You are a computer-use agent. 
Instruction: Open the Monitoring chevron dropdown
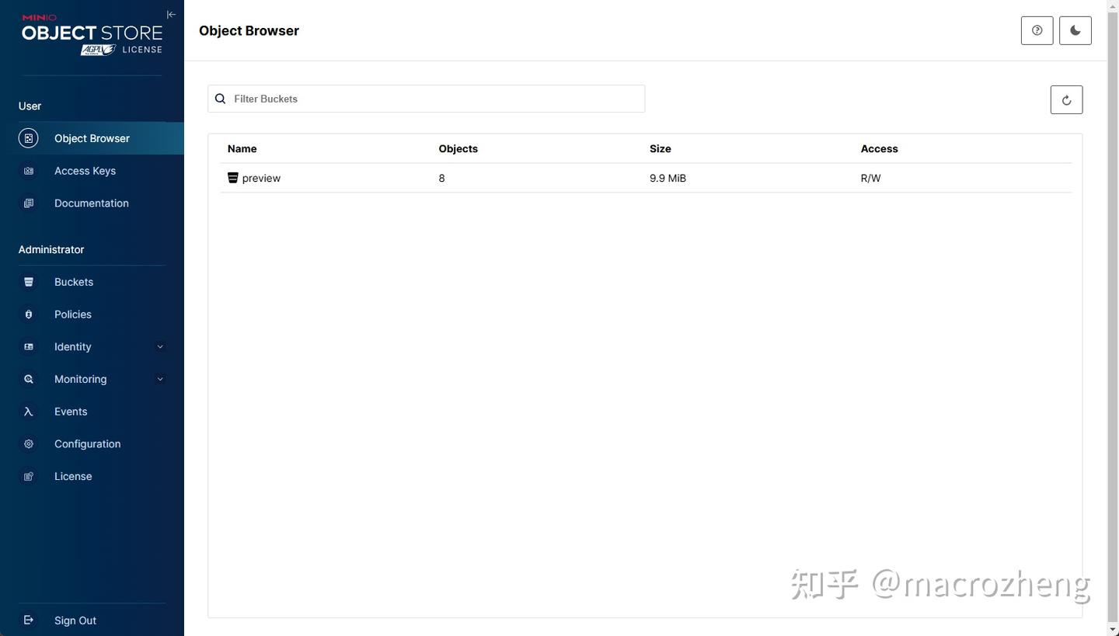160,379
